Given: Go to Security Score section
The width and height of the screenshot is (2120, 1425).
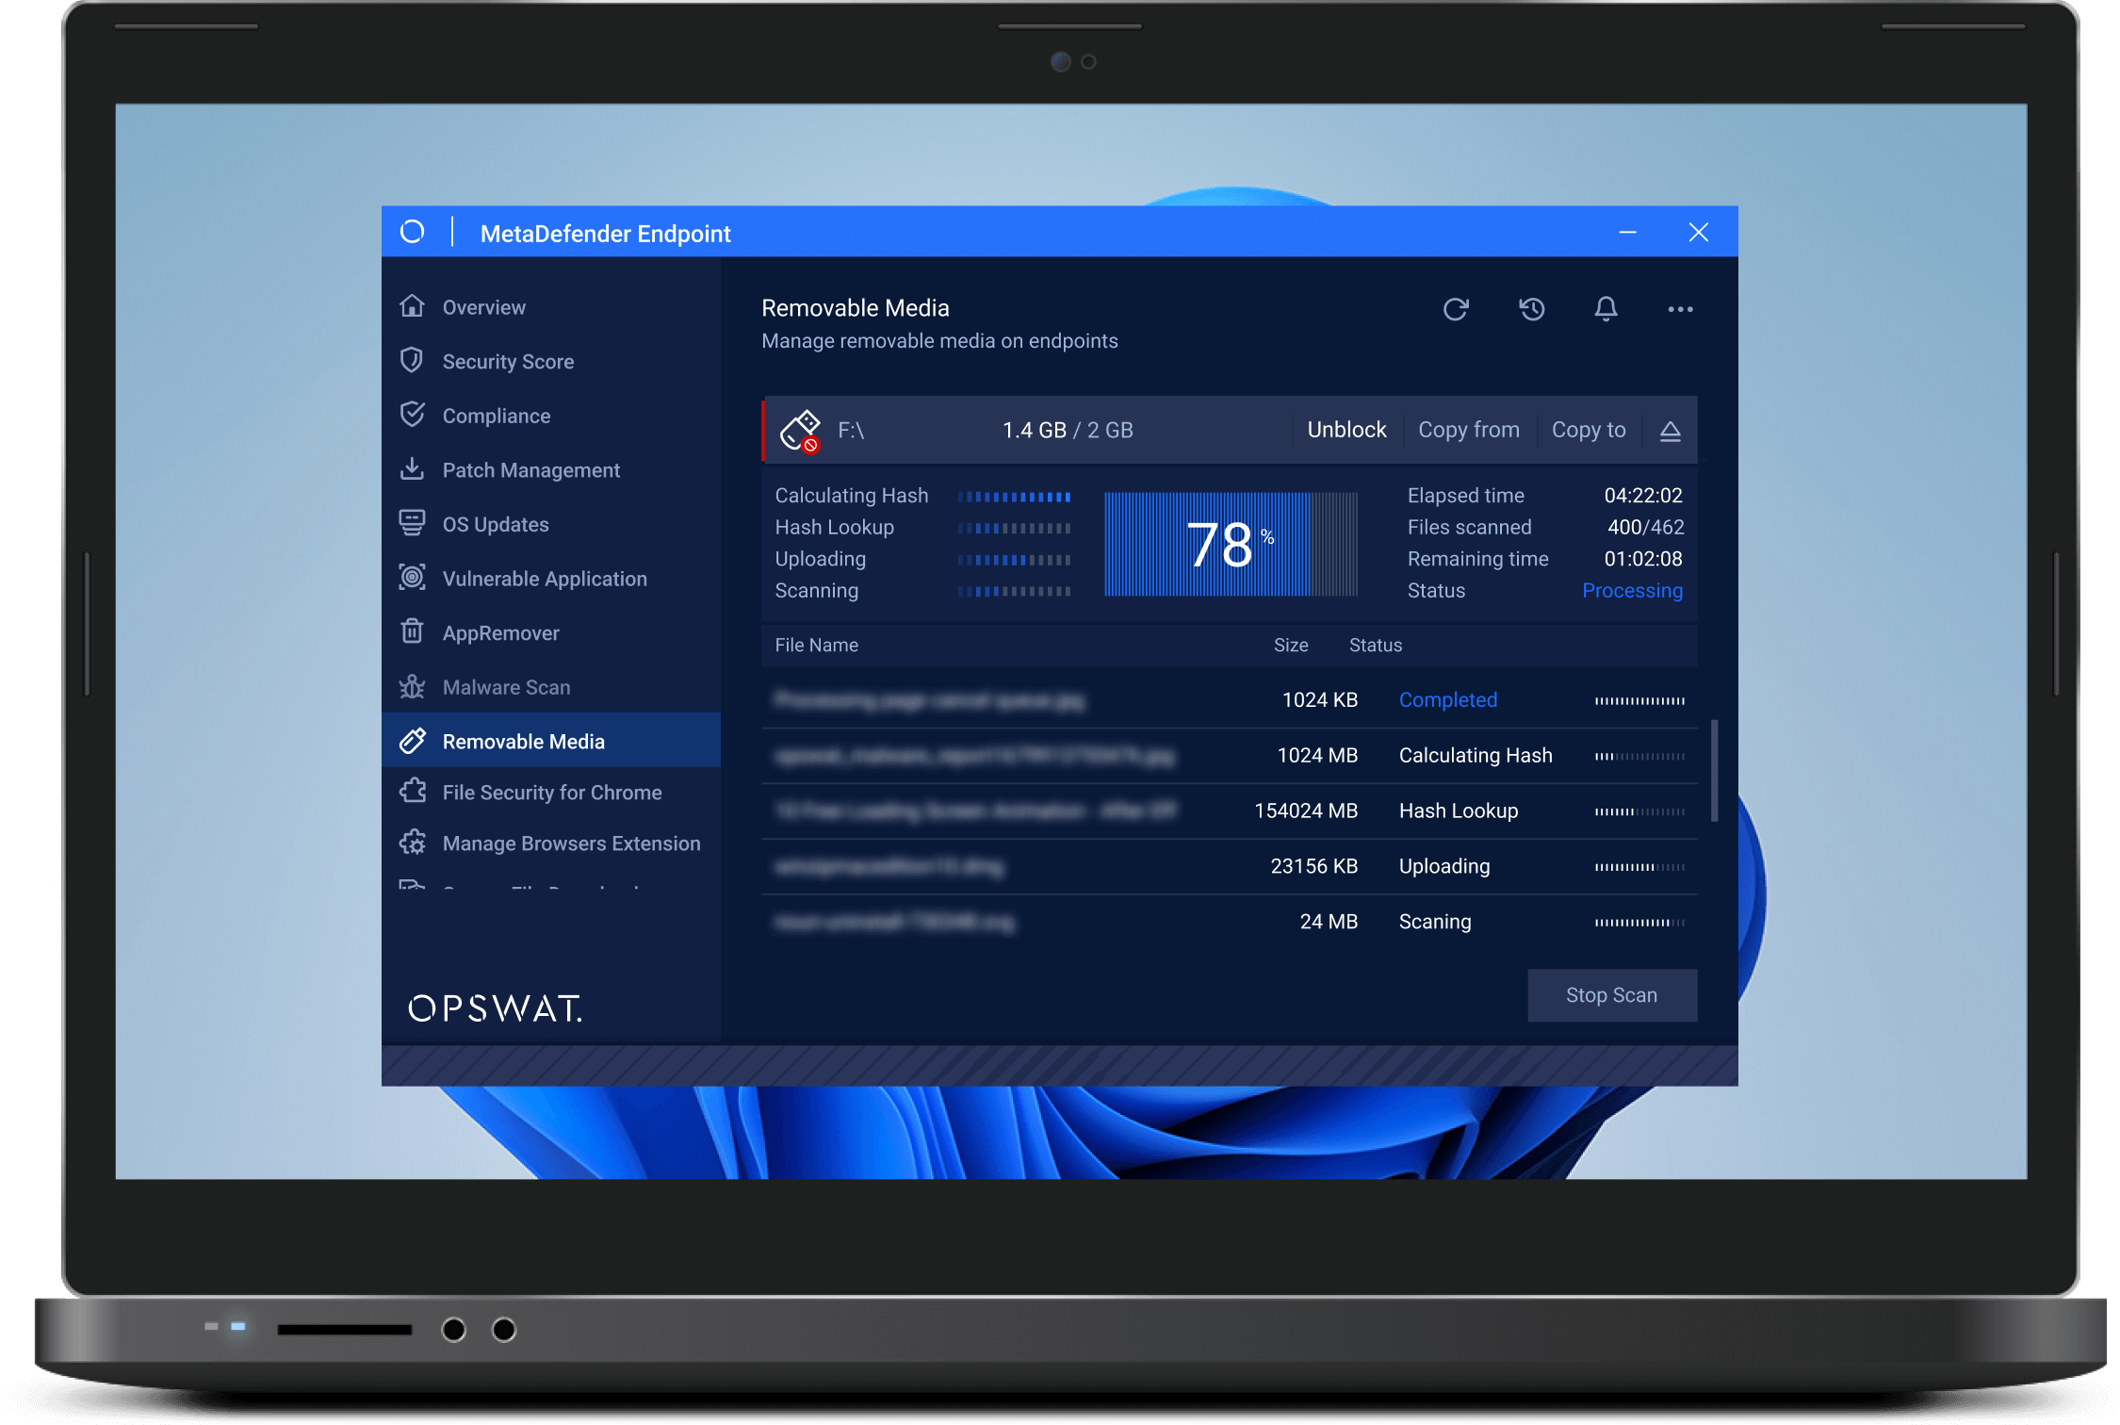Looking at the screenshot, I should (507, 362).
